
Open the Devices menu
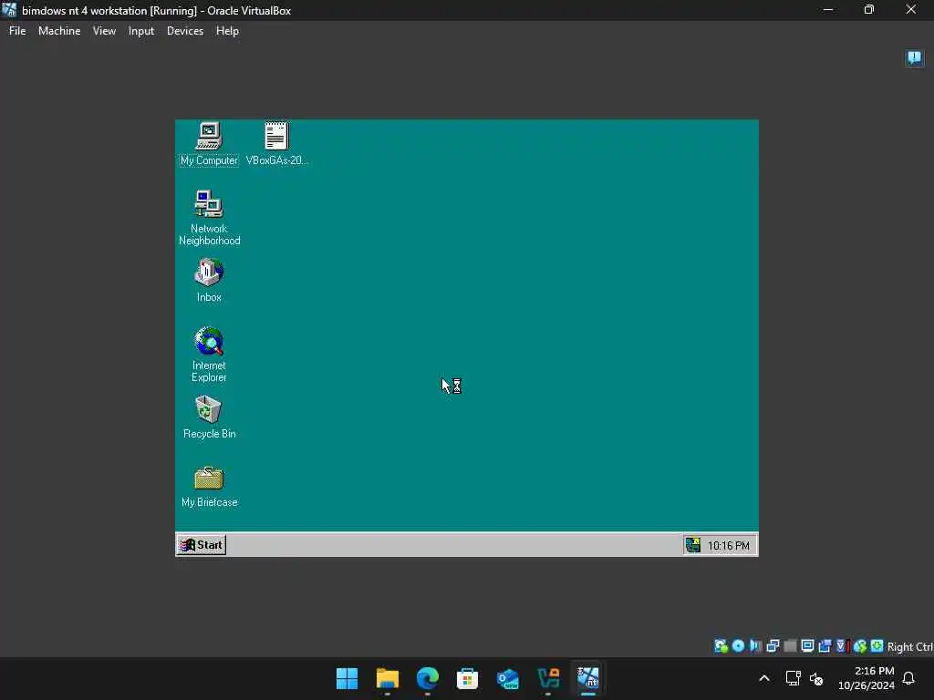tap(184, 31)
